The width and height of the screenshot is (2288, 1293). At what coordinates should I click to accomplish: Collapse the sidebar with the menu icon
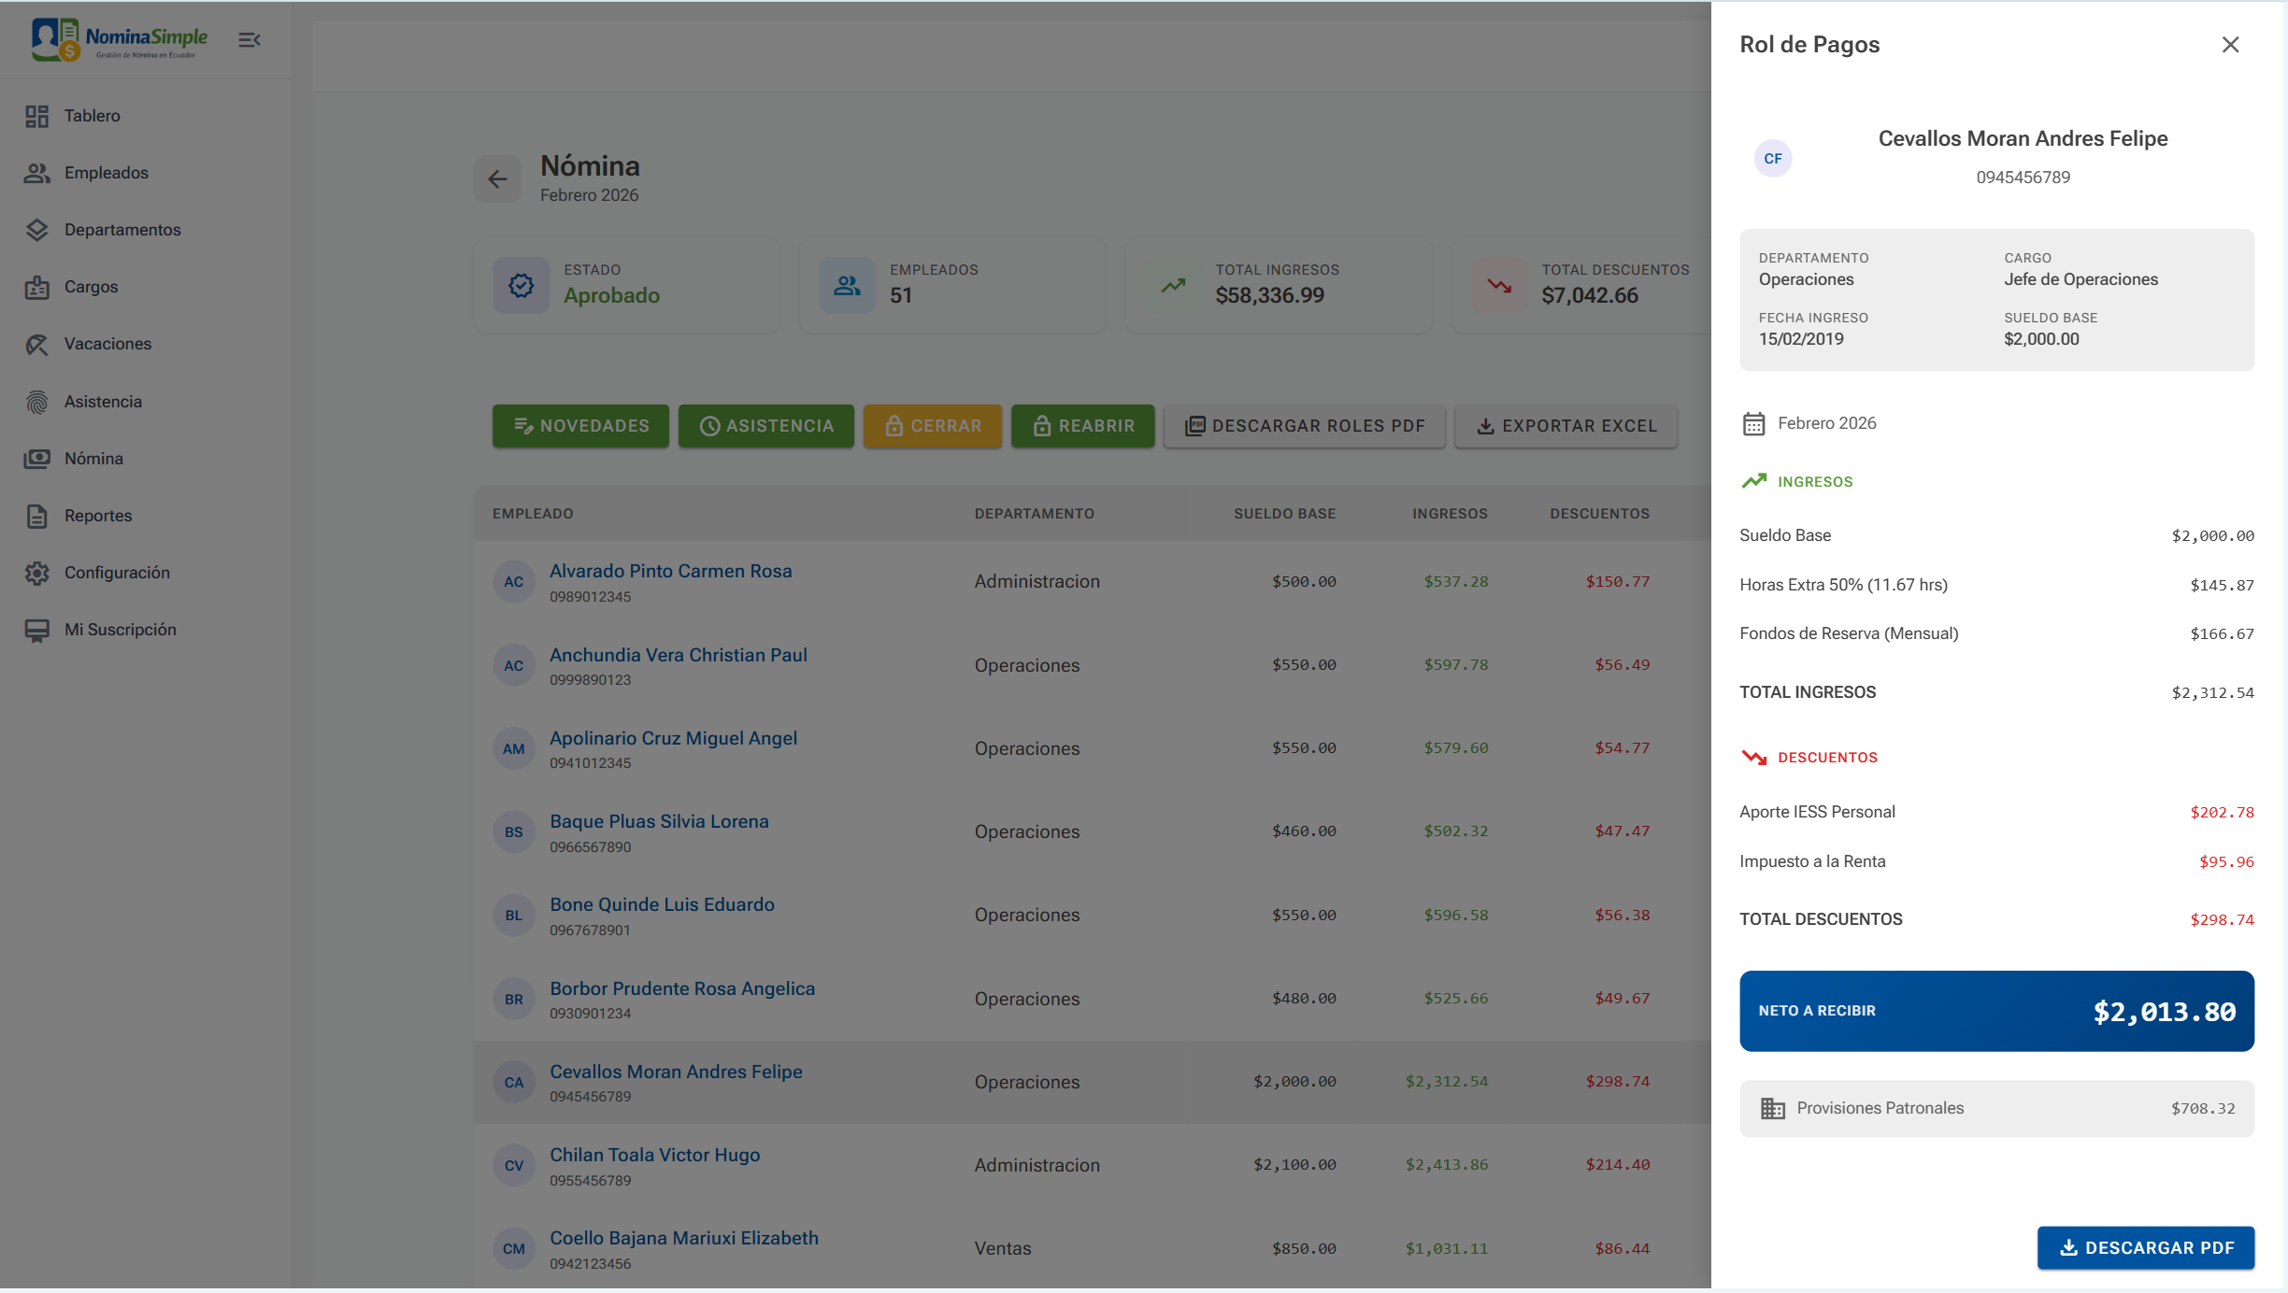pos(249,40)
